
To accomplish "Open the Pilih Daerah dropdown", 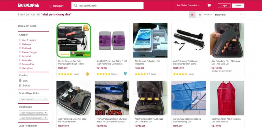I will click(34, 99).
